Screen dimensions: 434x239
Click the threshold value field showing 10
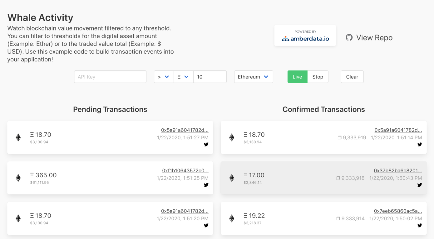pyautogui.click(x=210, y=77)
